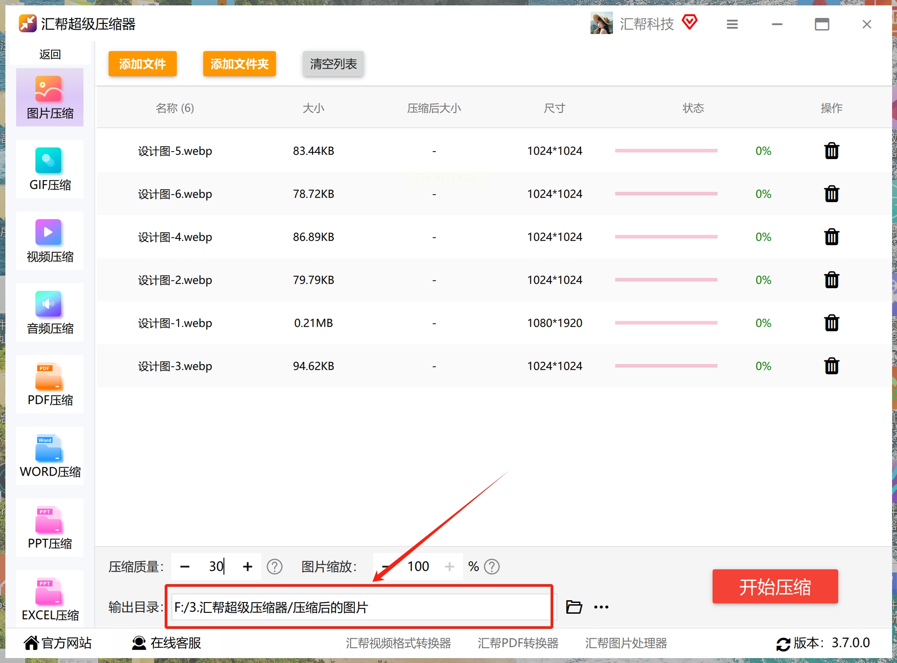Decrease image scaling with minus button
The width and height of the screenshot is (897, 663).
click(385, 567)
